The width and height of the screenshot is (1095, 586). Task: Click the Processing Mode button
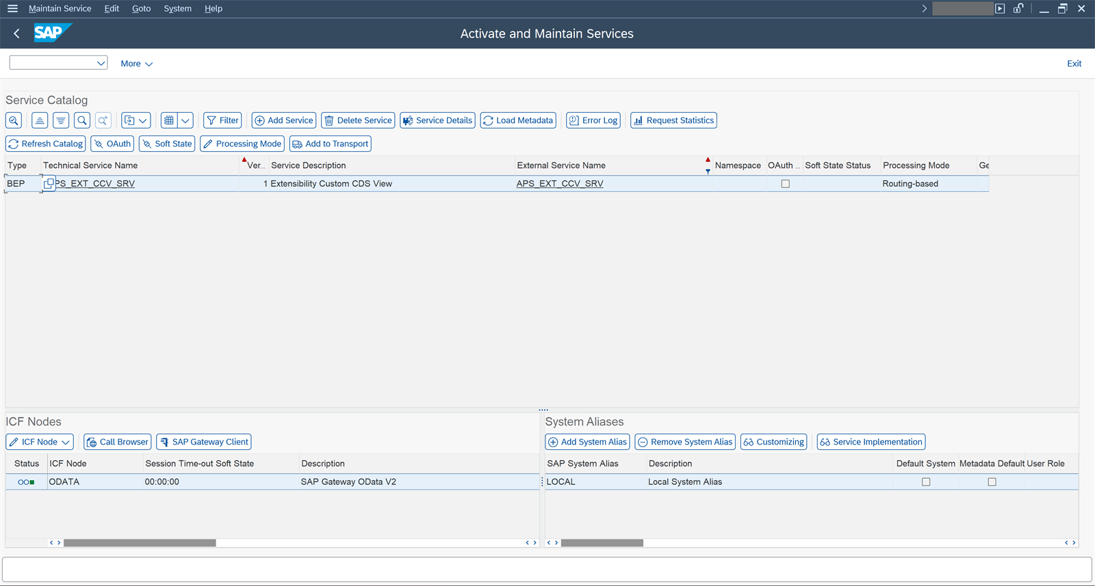tap(242, 144)
